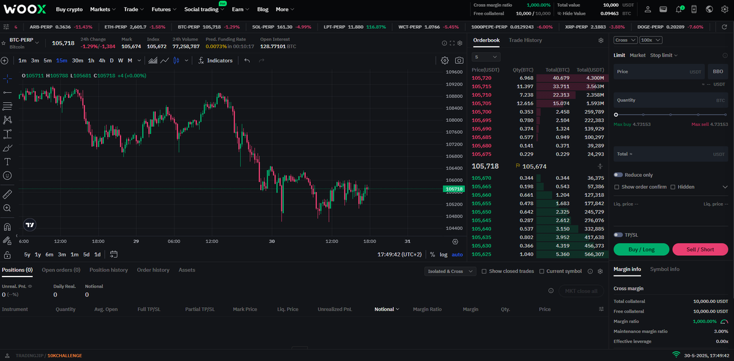Toggle auto scale on the chart
This screenshot has height=361, width=734.
(x=458, y=255)
